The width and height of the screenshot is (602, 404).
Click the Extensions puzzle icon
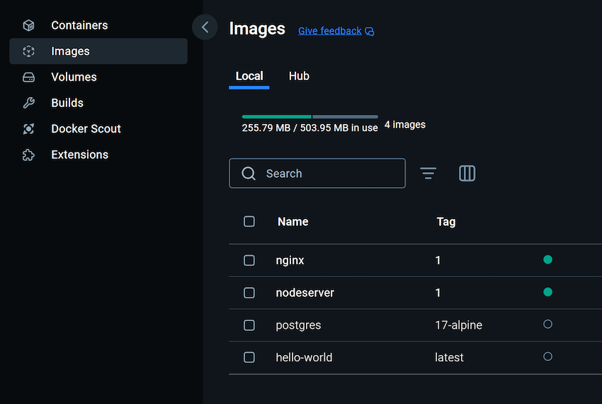pyautogui.click(x=28, y=155)
